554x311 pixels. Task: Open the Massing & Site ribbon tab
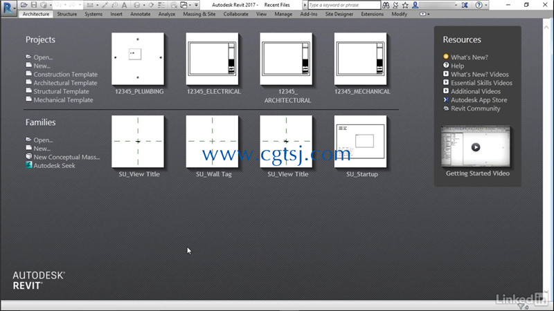click(x=199, y=14)
